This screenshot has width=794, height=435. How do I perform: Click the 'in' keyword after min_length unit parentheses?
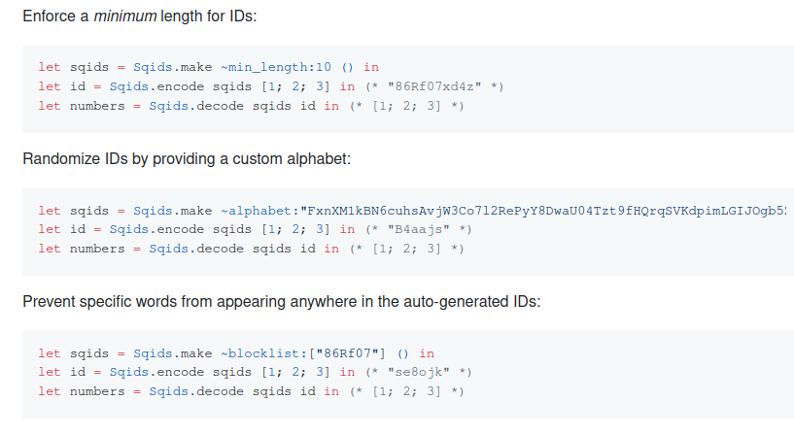tap(371, 67)
